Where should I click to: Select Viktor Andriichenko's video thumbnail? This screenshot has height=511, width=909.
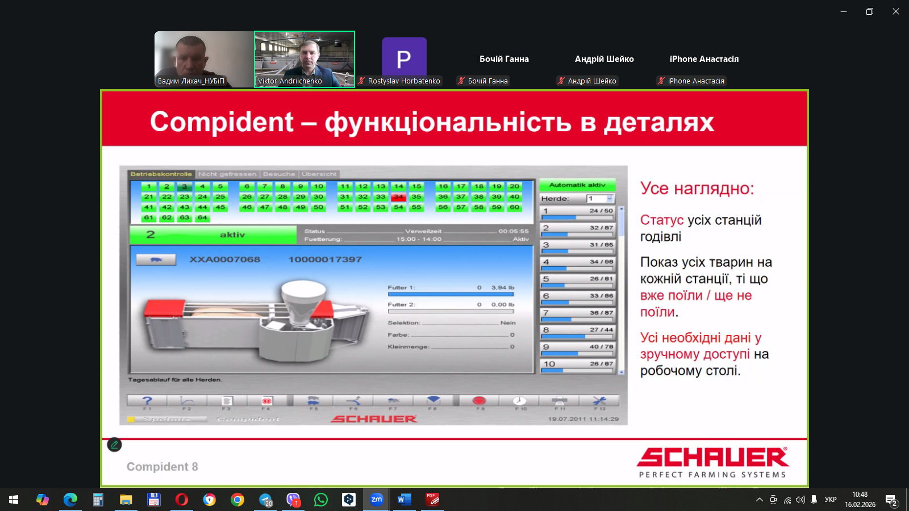click(x=305, y=59)
